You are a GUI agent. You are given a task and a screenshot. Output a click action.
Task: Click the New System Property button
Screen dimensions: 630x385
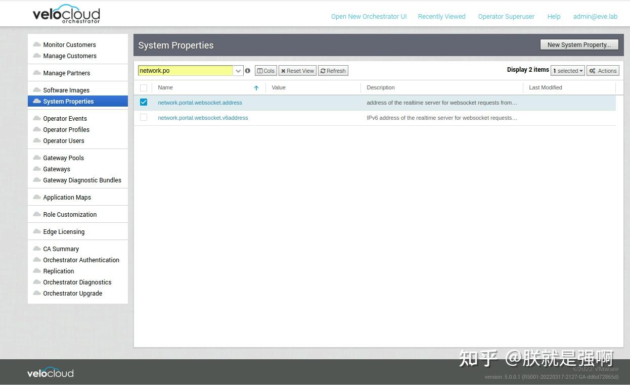point(579,44)
